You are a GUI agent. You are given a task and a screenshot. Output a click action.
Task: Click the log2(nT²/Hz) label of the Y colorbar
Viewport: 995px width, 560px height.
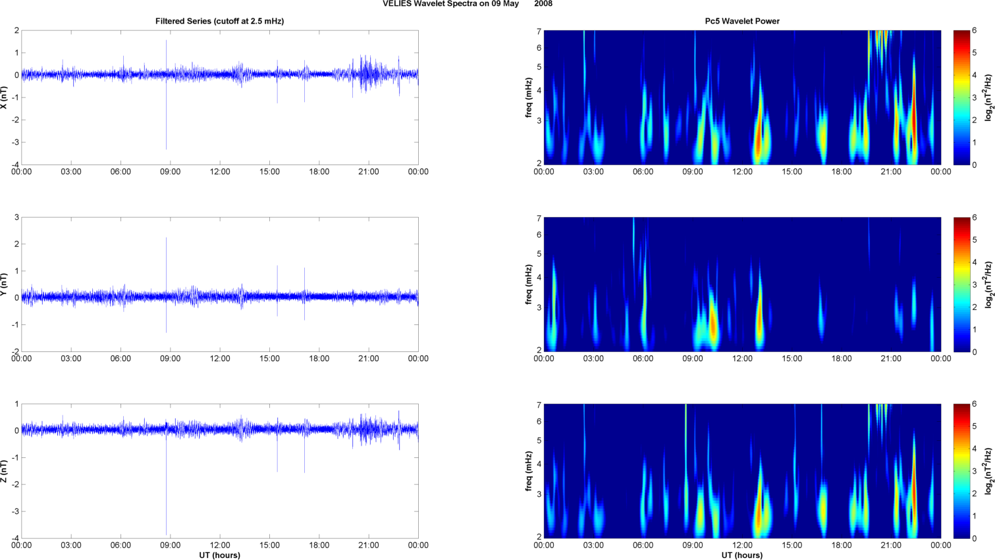[x=989, y=284]
